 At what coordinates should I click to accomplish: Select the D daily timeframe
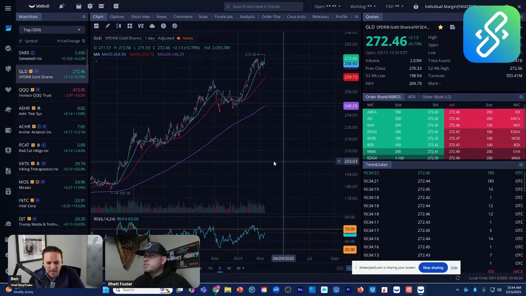click(219, 268)
